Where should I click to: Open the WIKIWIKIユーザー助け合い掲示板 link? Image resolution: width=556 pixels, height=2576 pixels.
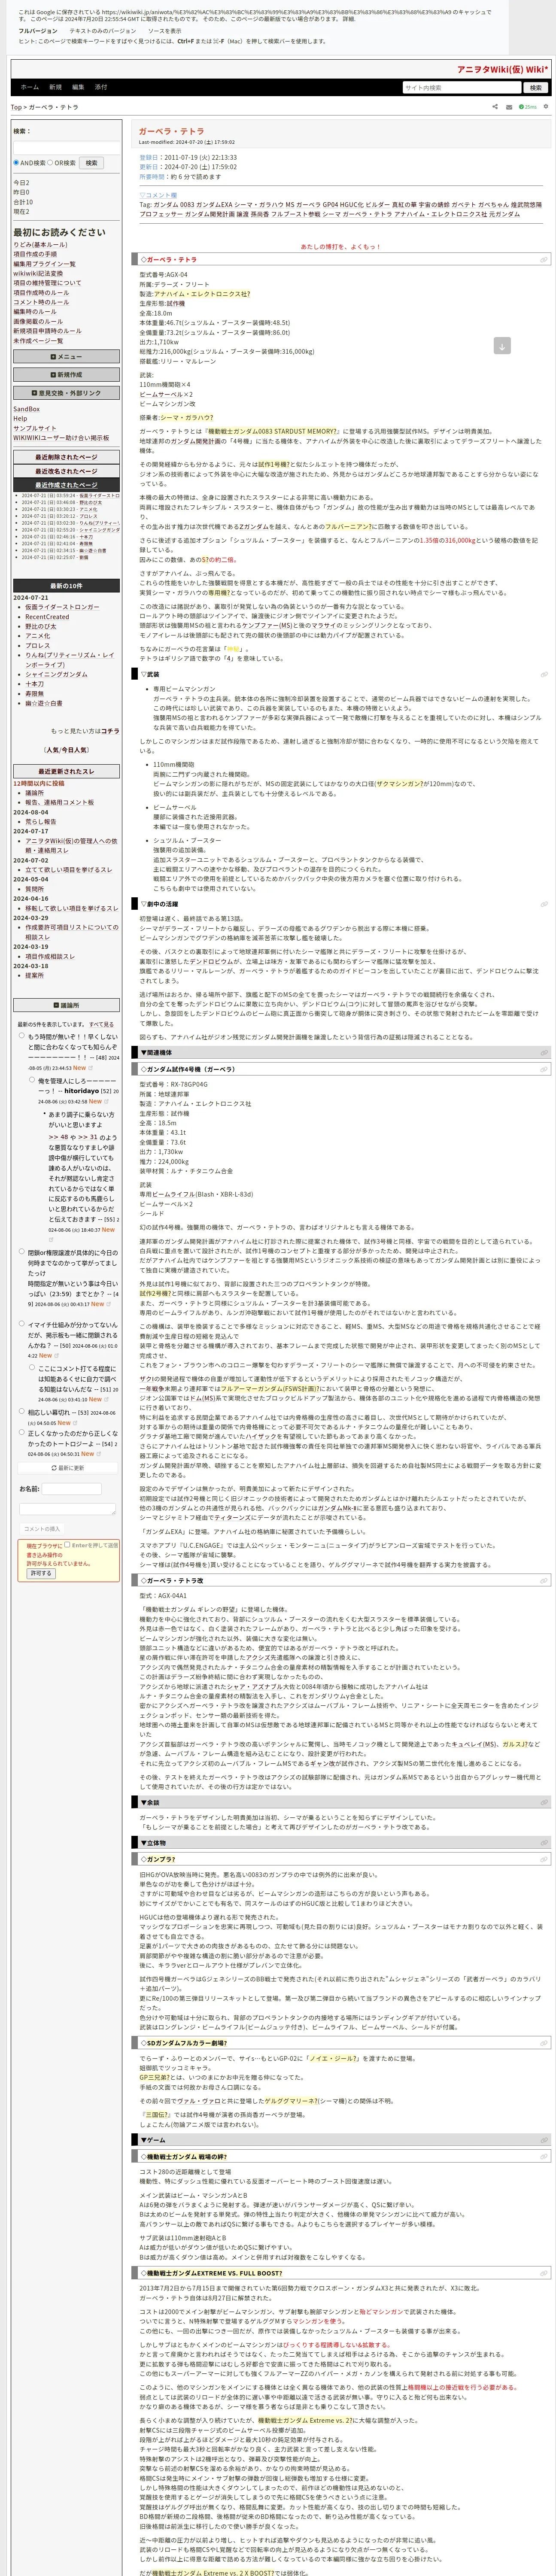[61, 438]
